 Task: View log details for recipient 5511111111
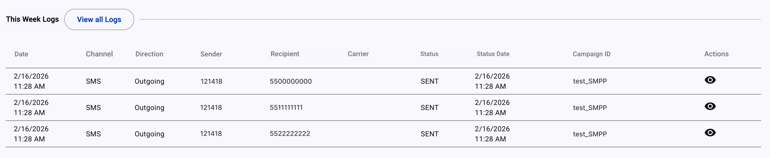pos(710,106)
